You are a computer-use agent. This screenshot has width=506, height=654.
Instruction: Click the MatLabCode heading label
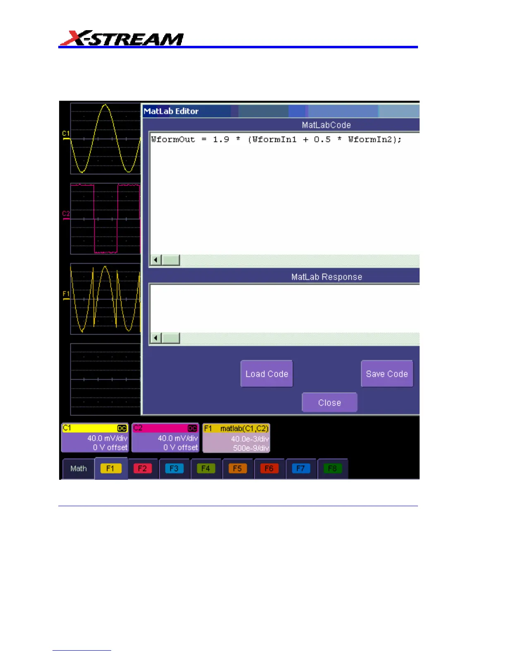326,125
